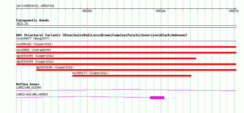Click the dgv8301n54 (Cooper2011) variant bar

pos(106,58)
